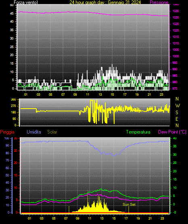Screen dimensions: 188x224
Task: Click the E compass direction label
Action: 177,119
